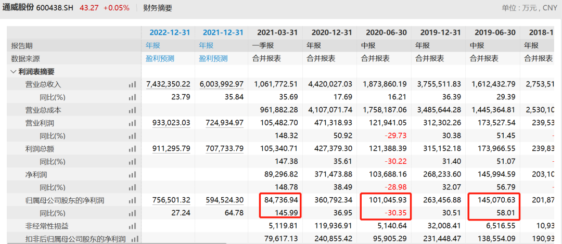Click 年报 link under 2021-12-31
This screenshot has height=244, width=562.
[x=206, y=46]
